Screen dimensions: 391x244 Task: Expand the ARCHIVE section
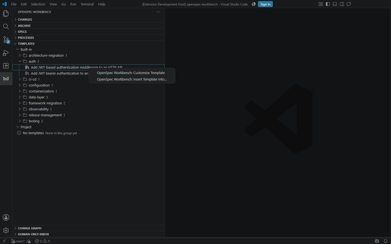(x=89, y=25)
